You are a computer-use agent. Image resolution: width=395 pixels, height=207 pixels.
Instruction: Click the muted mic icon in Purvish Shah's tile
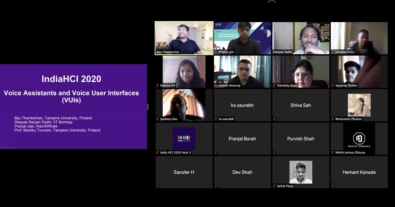coord(274,153)
